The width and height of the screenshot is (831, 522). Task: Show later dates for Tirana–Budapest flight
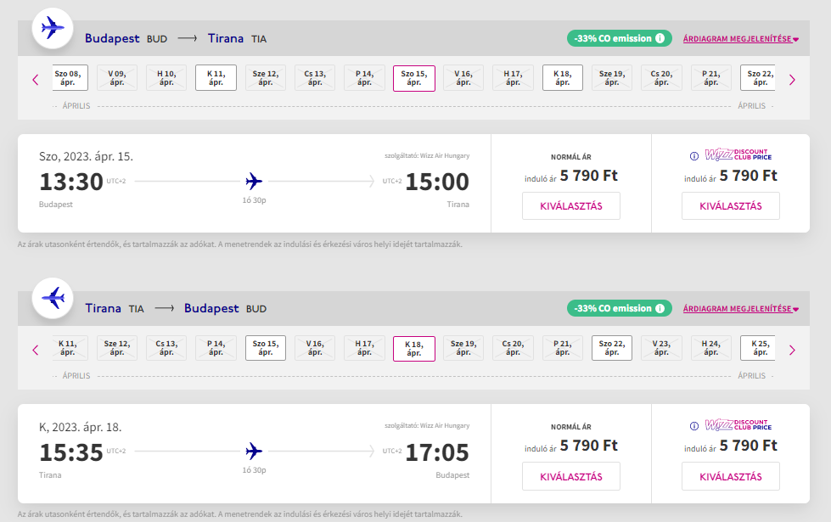tap(792, 351)
